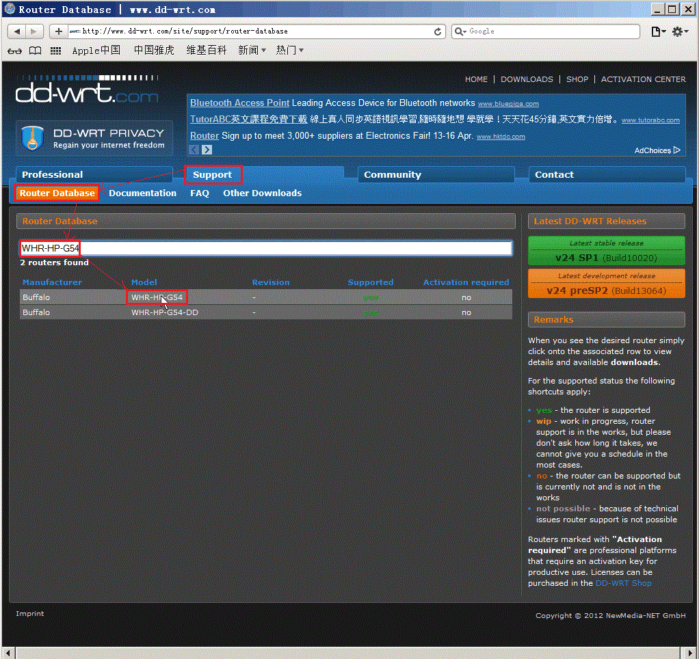
Task: Open the page menu icon
Action: (658, 31)
